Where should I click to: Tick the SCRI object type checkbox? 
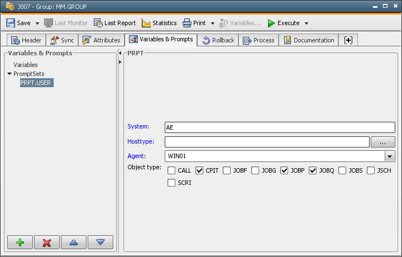pos(171,183)
